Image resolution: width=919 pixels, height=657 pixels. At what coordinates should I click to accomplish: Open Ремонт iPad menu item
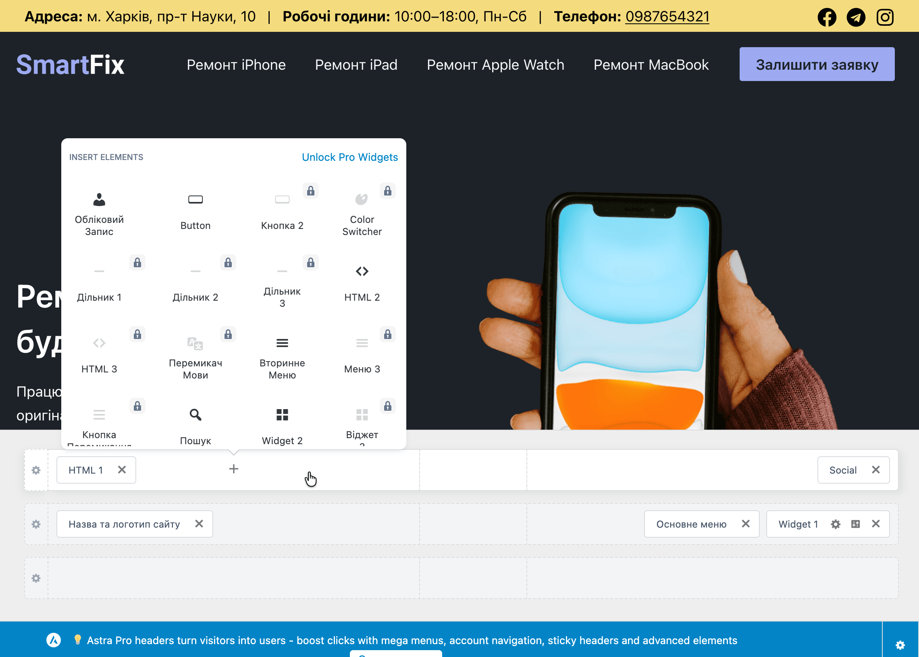tap(356, 65)
